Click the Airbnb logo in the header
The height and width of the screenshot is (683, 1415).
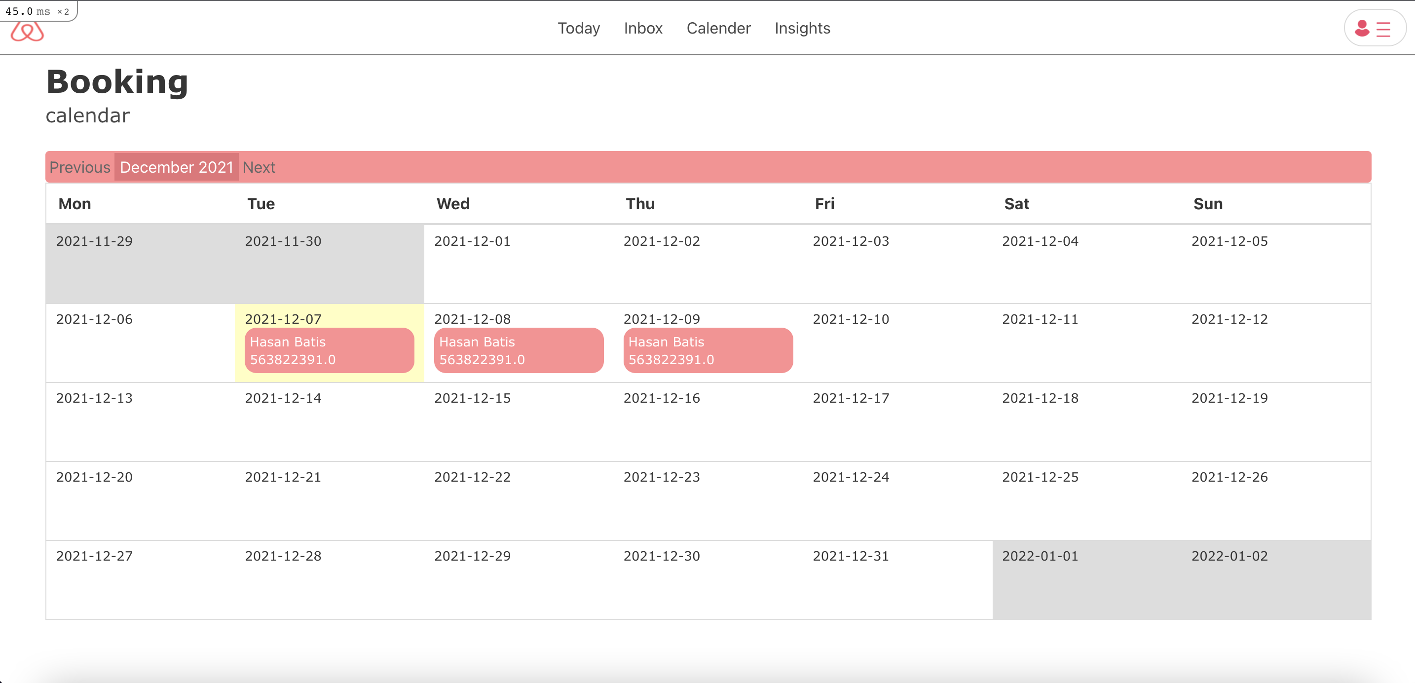point(28,33)
